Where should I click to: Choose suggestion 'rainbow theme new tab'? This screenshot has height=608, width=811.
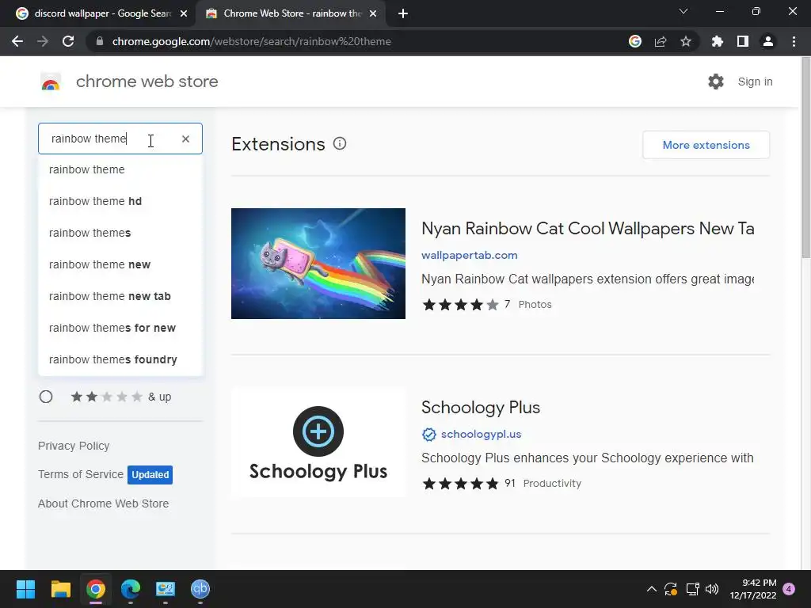click(120, 296)
